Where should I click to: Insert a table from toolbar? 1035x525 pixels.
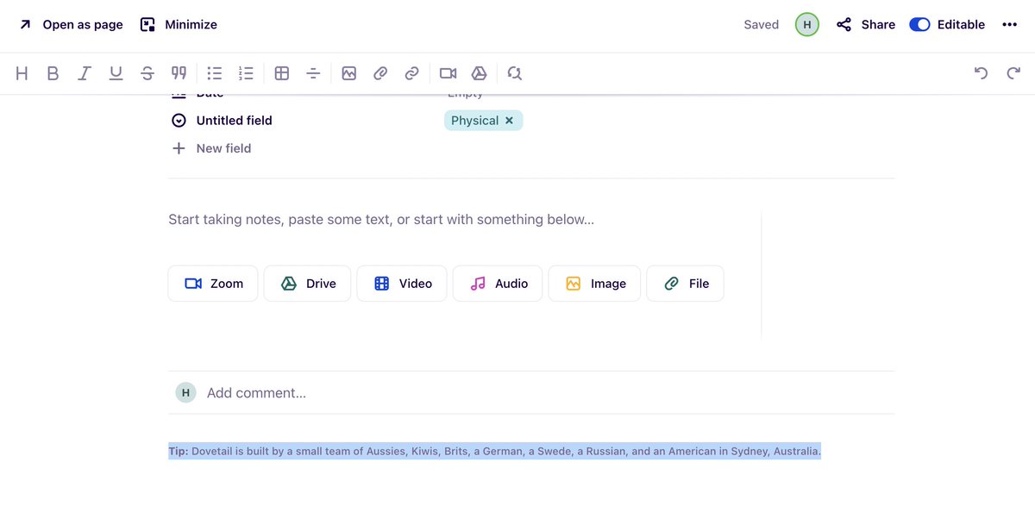point(282,73)
